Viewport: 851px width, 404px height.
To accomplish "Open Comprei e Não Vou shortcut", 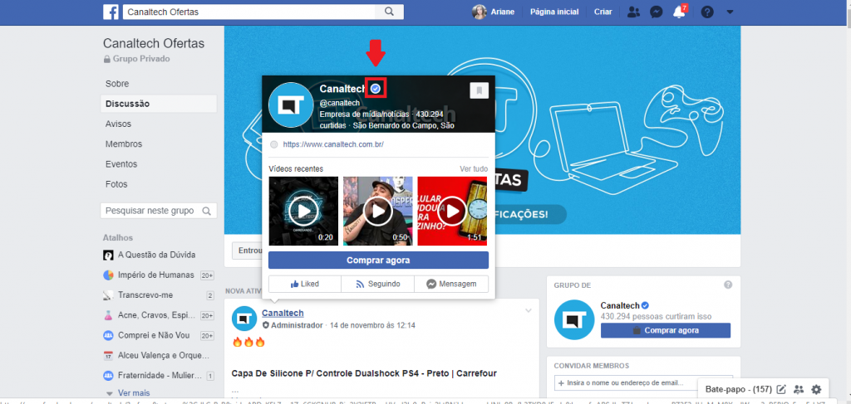I will pos(155,335).
